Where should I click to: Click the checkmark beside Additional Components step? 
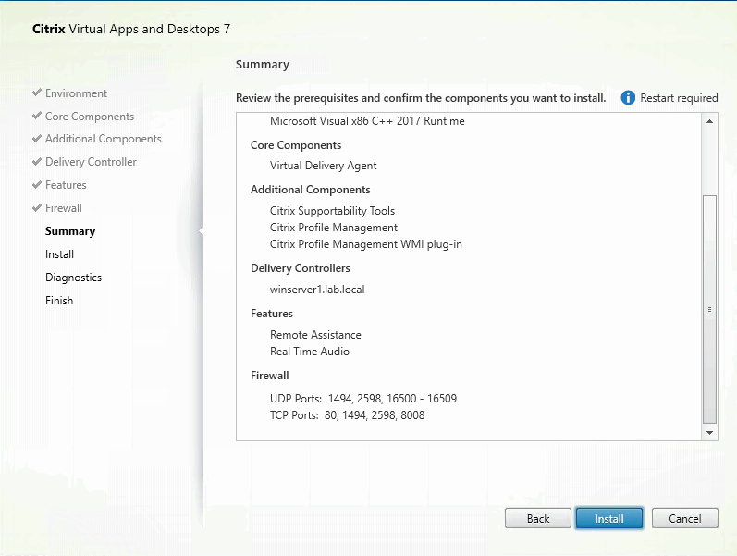(x=37, y=138)
